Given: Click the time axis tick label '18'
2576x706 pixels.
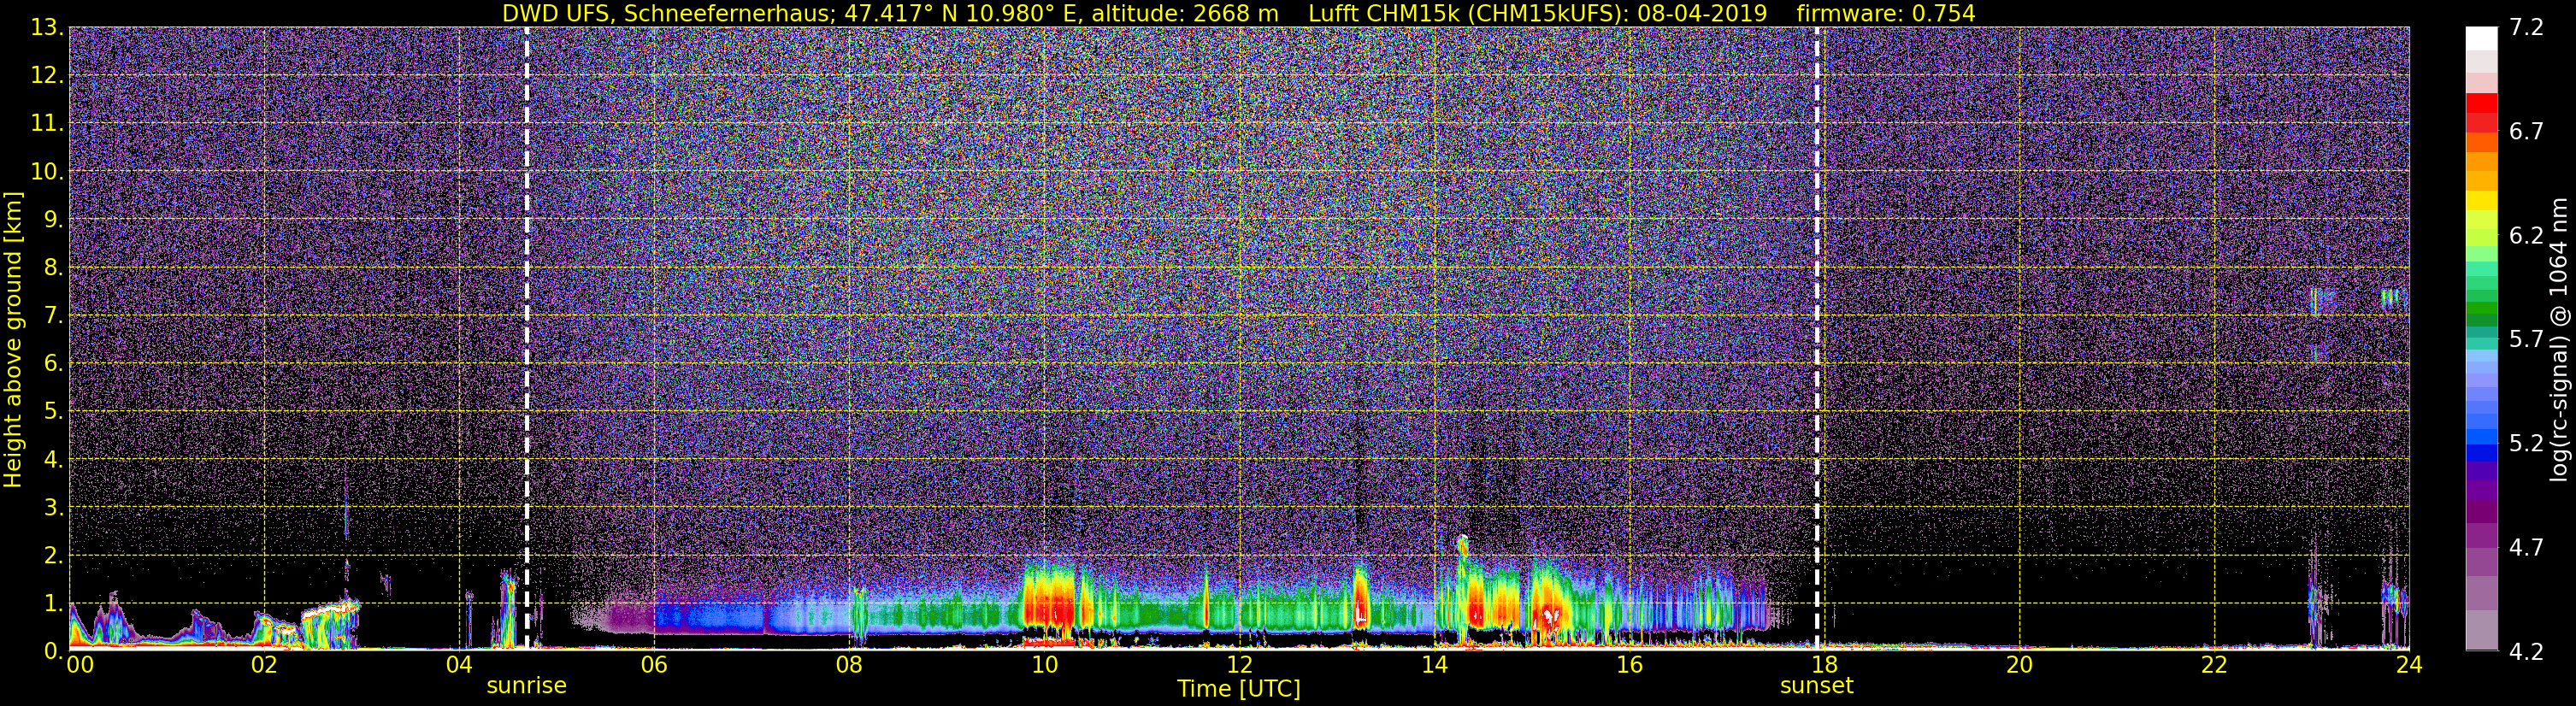Looking at the screenshot, I should tap(1824, 666).
